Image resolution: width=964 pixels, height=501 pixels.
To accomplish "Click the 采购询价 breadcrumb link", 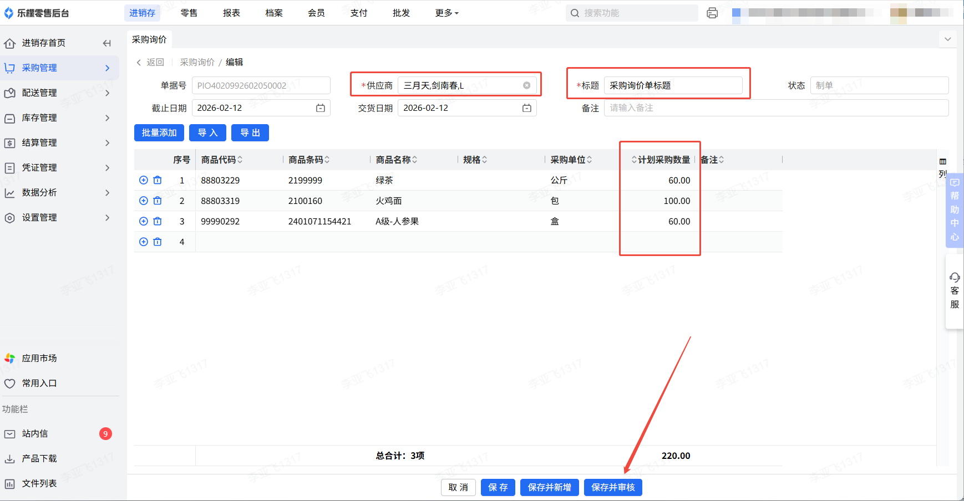I will pyautogui.click(x=197, y=62).
